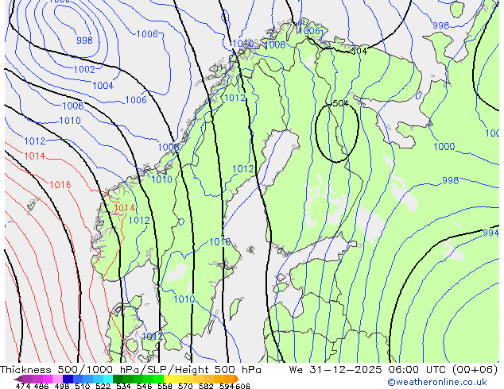Viewport: 504px width, 389px height.
Task: Click the dark green legend swatch above 534
Action: (118, 379)
